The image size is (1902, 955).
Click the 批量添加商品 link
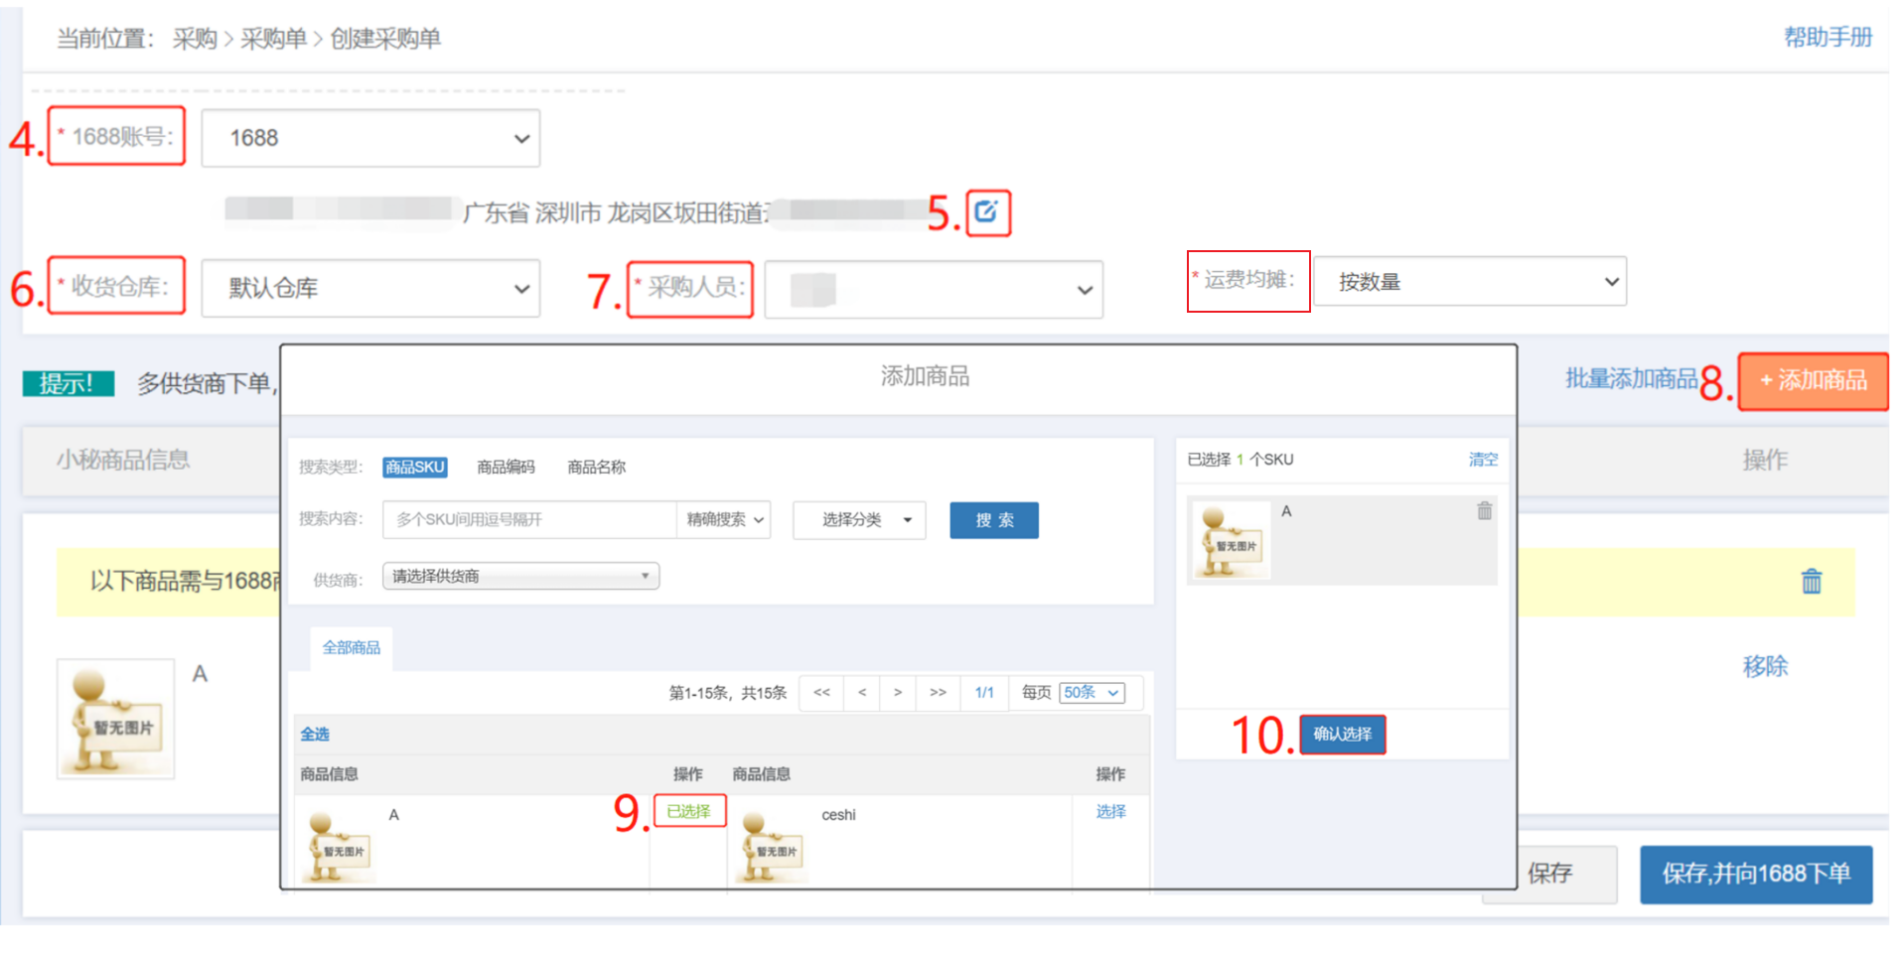(1631, 378)
